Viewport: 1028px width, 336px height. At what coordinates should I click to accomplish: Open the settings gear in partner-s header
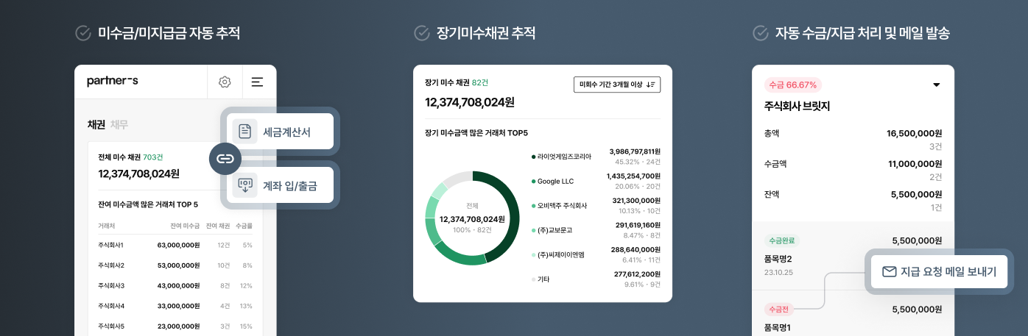(x=225, y=82)
